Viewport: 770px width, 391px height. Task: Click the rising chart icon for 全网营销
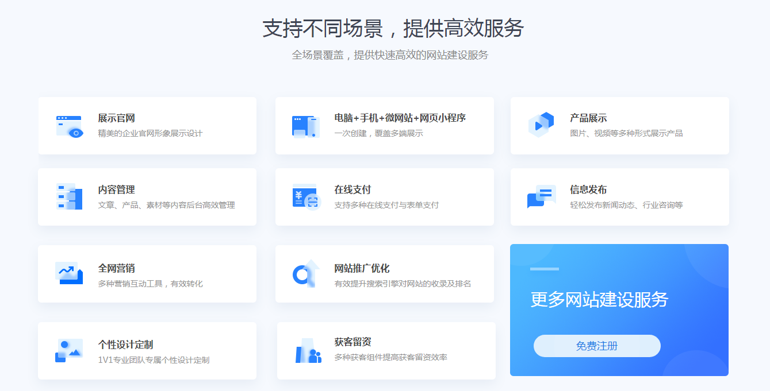pos(68,273)
